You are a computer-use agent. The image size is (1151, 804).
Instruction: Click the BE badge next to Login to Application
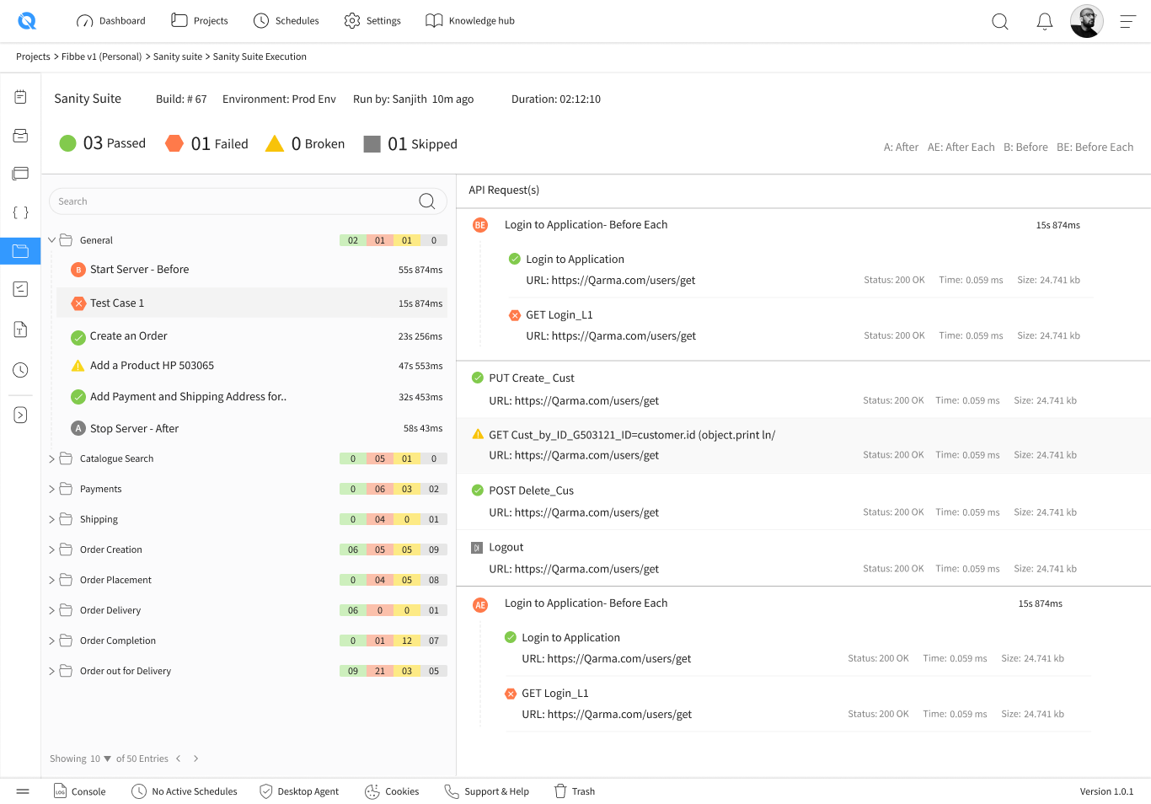pyautogui.click(x=480, y=225)
